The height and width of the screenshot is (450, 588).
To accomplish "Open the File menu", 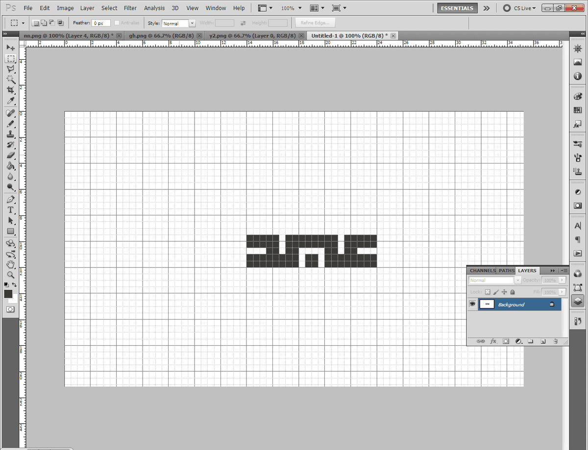I will [28, 8].
